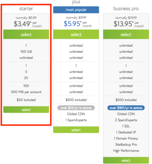The height and width of the screenshot is (164, 152).
Task: Click the starter plan heading
Action: [26, 9]
